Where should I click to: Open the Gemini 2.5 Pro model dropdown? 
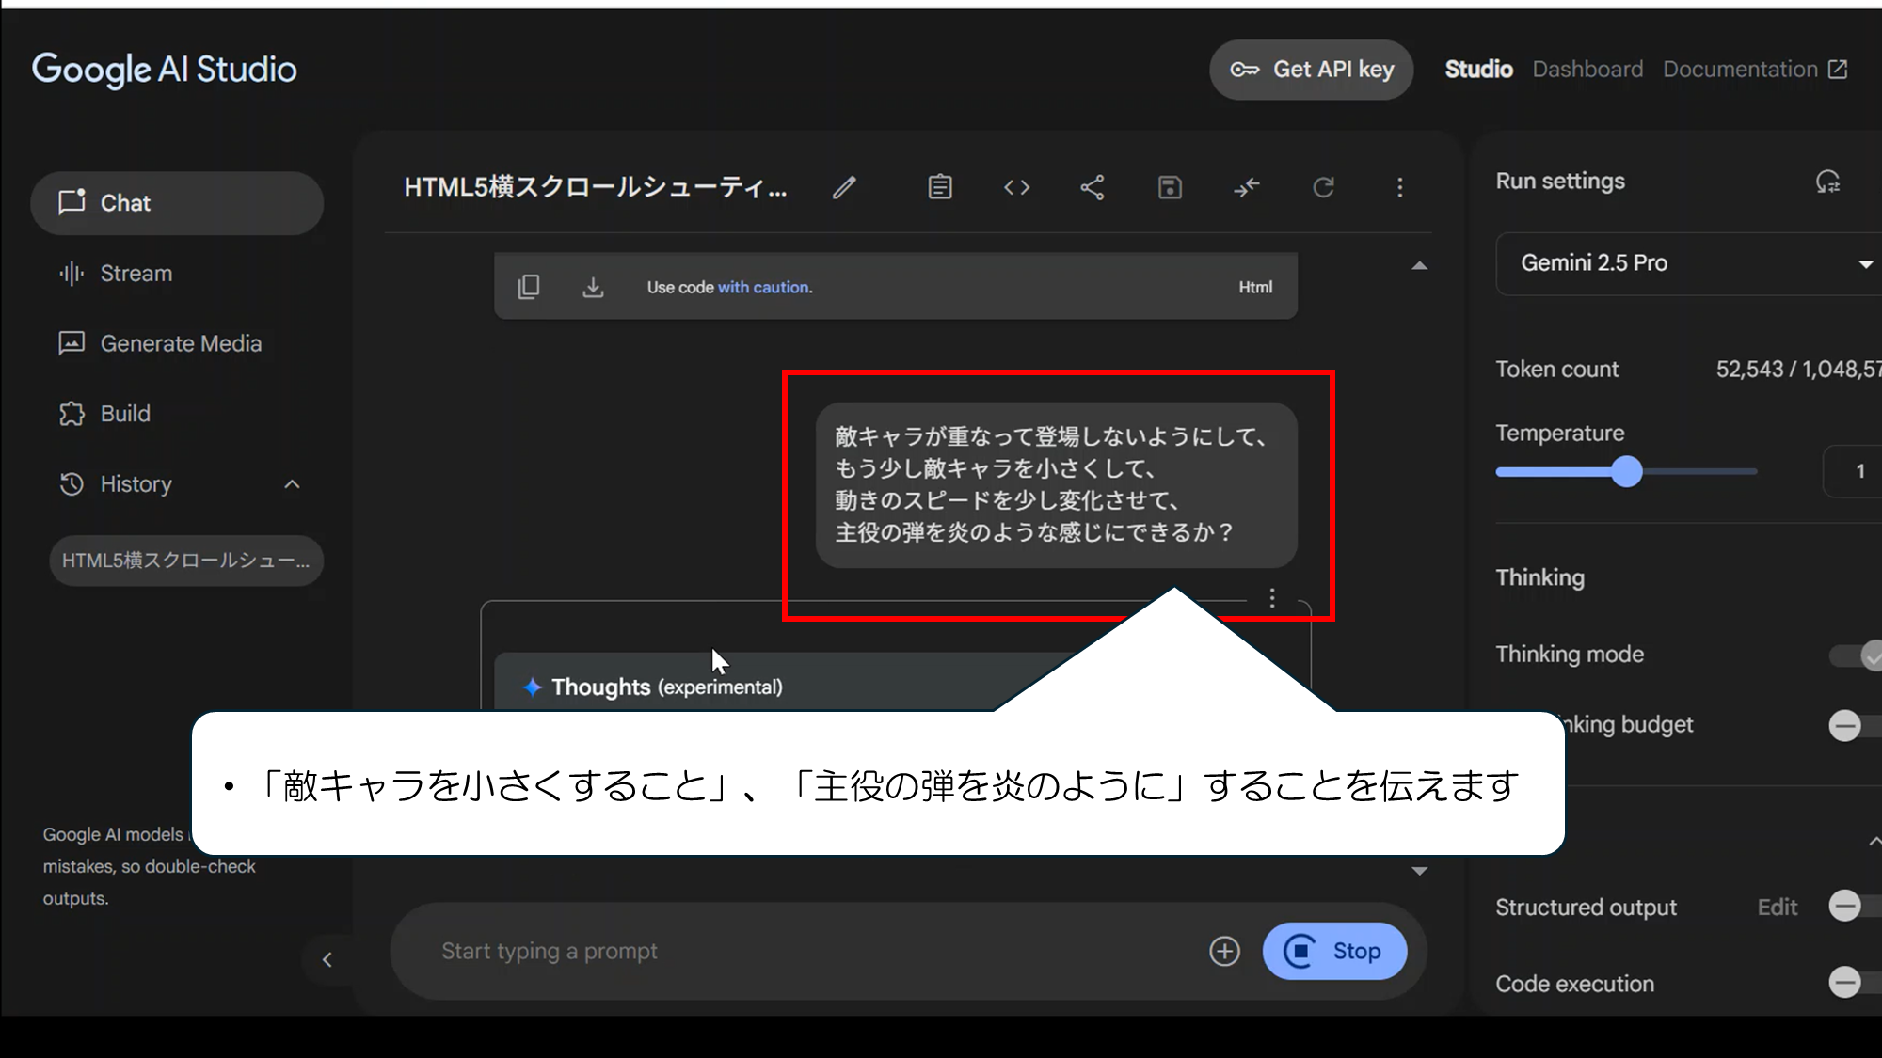coord(1688,263)
